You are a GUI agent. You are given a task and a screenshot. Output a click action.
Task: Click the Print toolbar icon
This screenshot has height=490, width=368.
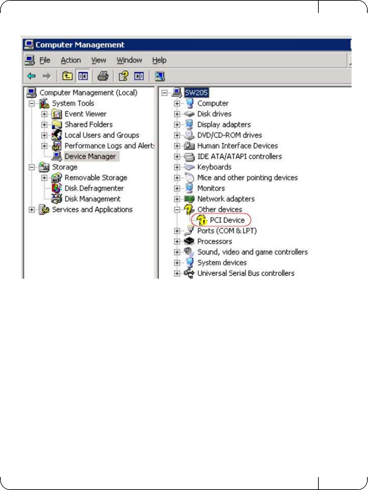tap(103, 76)
